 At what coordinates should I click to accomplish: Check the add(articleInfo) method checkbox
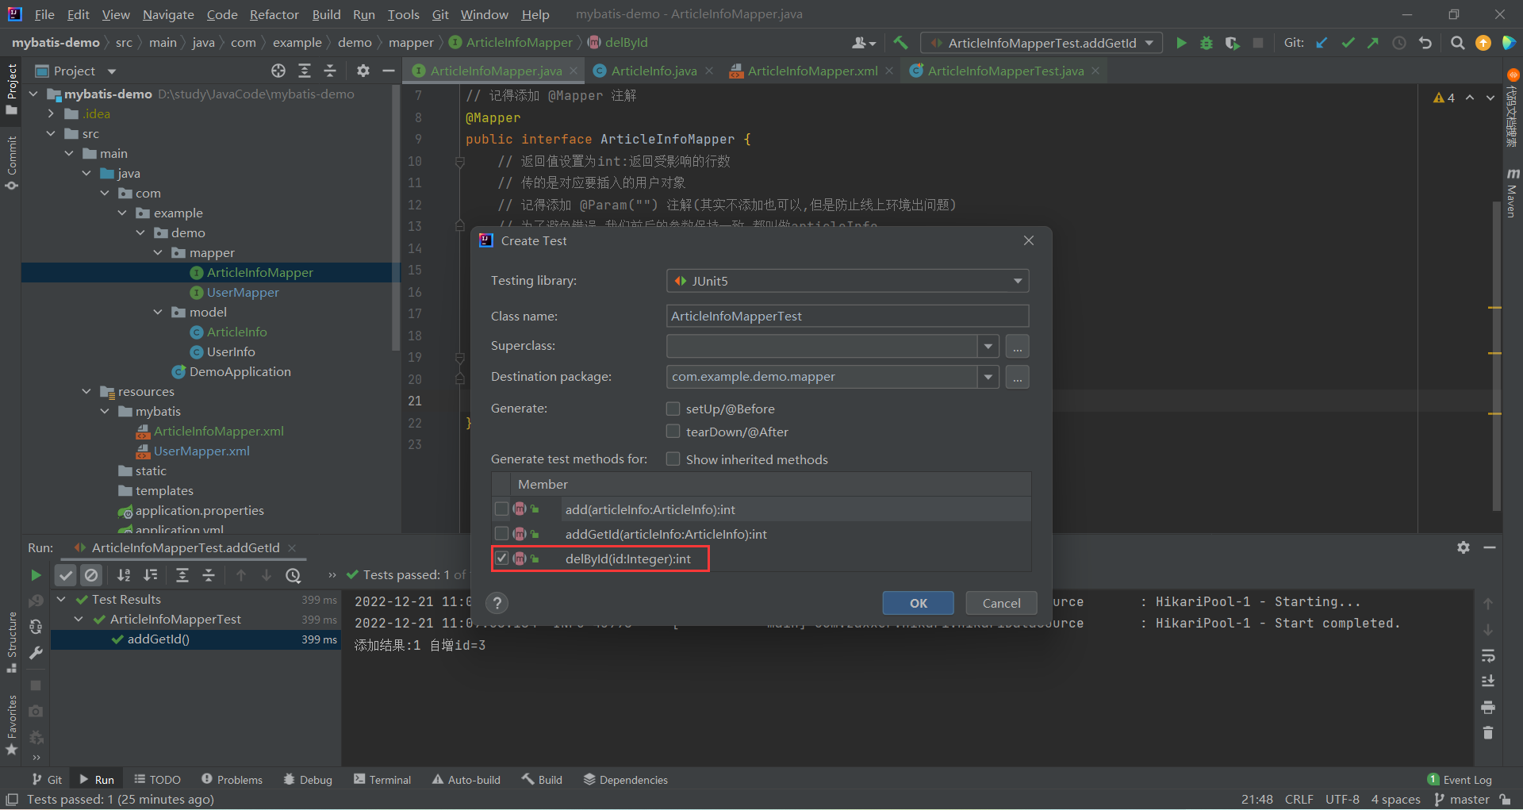[501, 509]
